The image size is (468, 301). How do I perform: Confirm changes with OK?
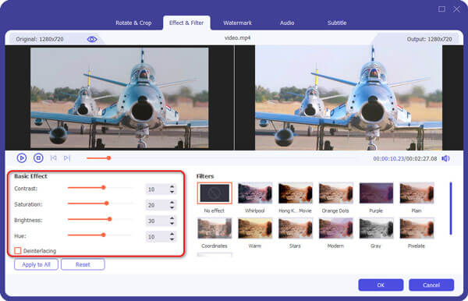point(381,285)
